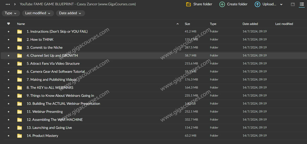307x144 pixels.
Task: Click the Share folder button label
Action: pyautogui.click(x=203, y=4)
